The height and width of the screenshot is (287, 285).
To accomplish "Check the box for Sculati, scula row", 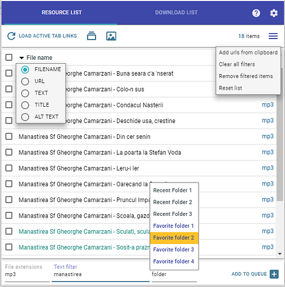I will point(9,231).
